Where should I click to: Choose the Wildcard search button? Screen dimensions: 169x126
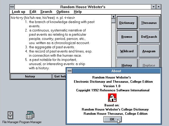point(127,51)
